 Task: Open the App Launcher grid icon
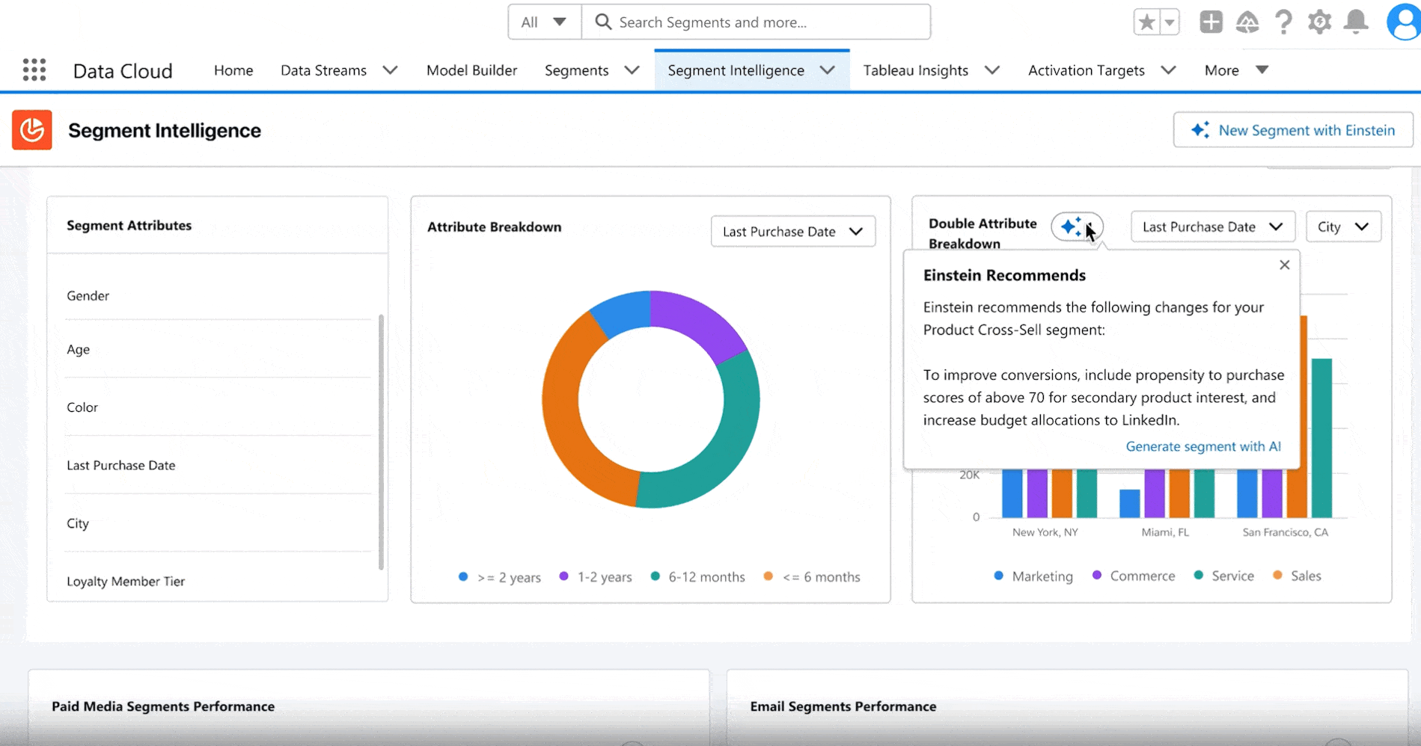34,70
